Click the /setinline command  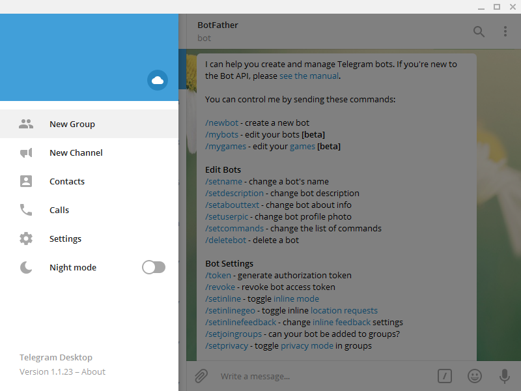pyautogui.click(x=223, y=298)
